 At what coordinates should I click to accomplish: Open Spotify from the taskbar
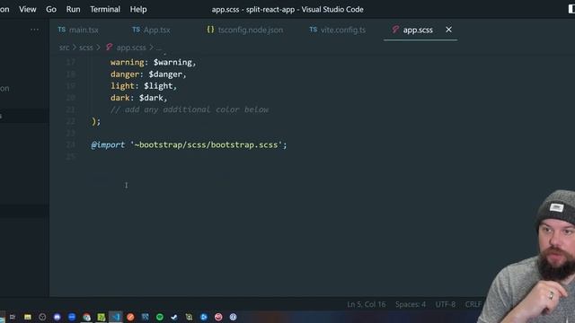coord(160,317)
